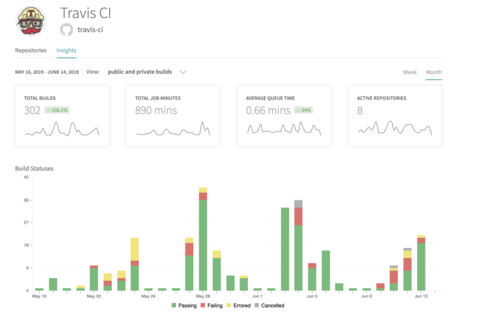
Task: Click the May 16 x-axis label
Action: click(39, 296)
